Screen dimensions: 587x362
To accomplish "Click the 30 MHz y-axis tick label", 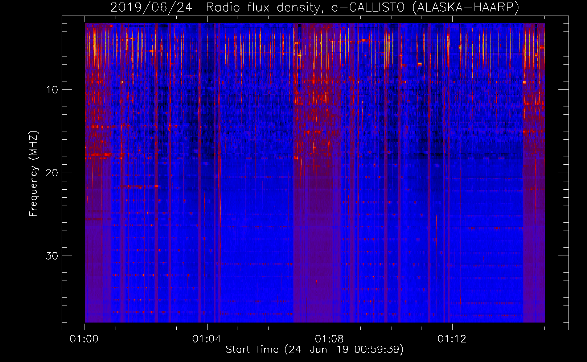I will pos(52,256).
